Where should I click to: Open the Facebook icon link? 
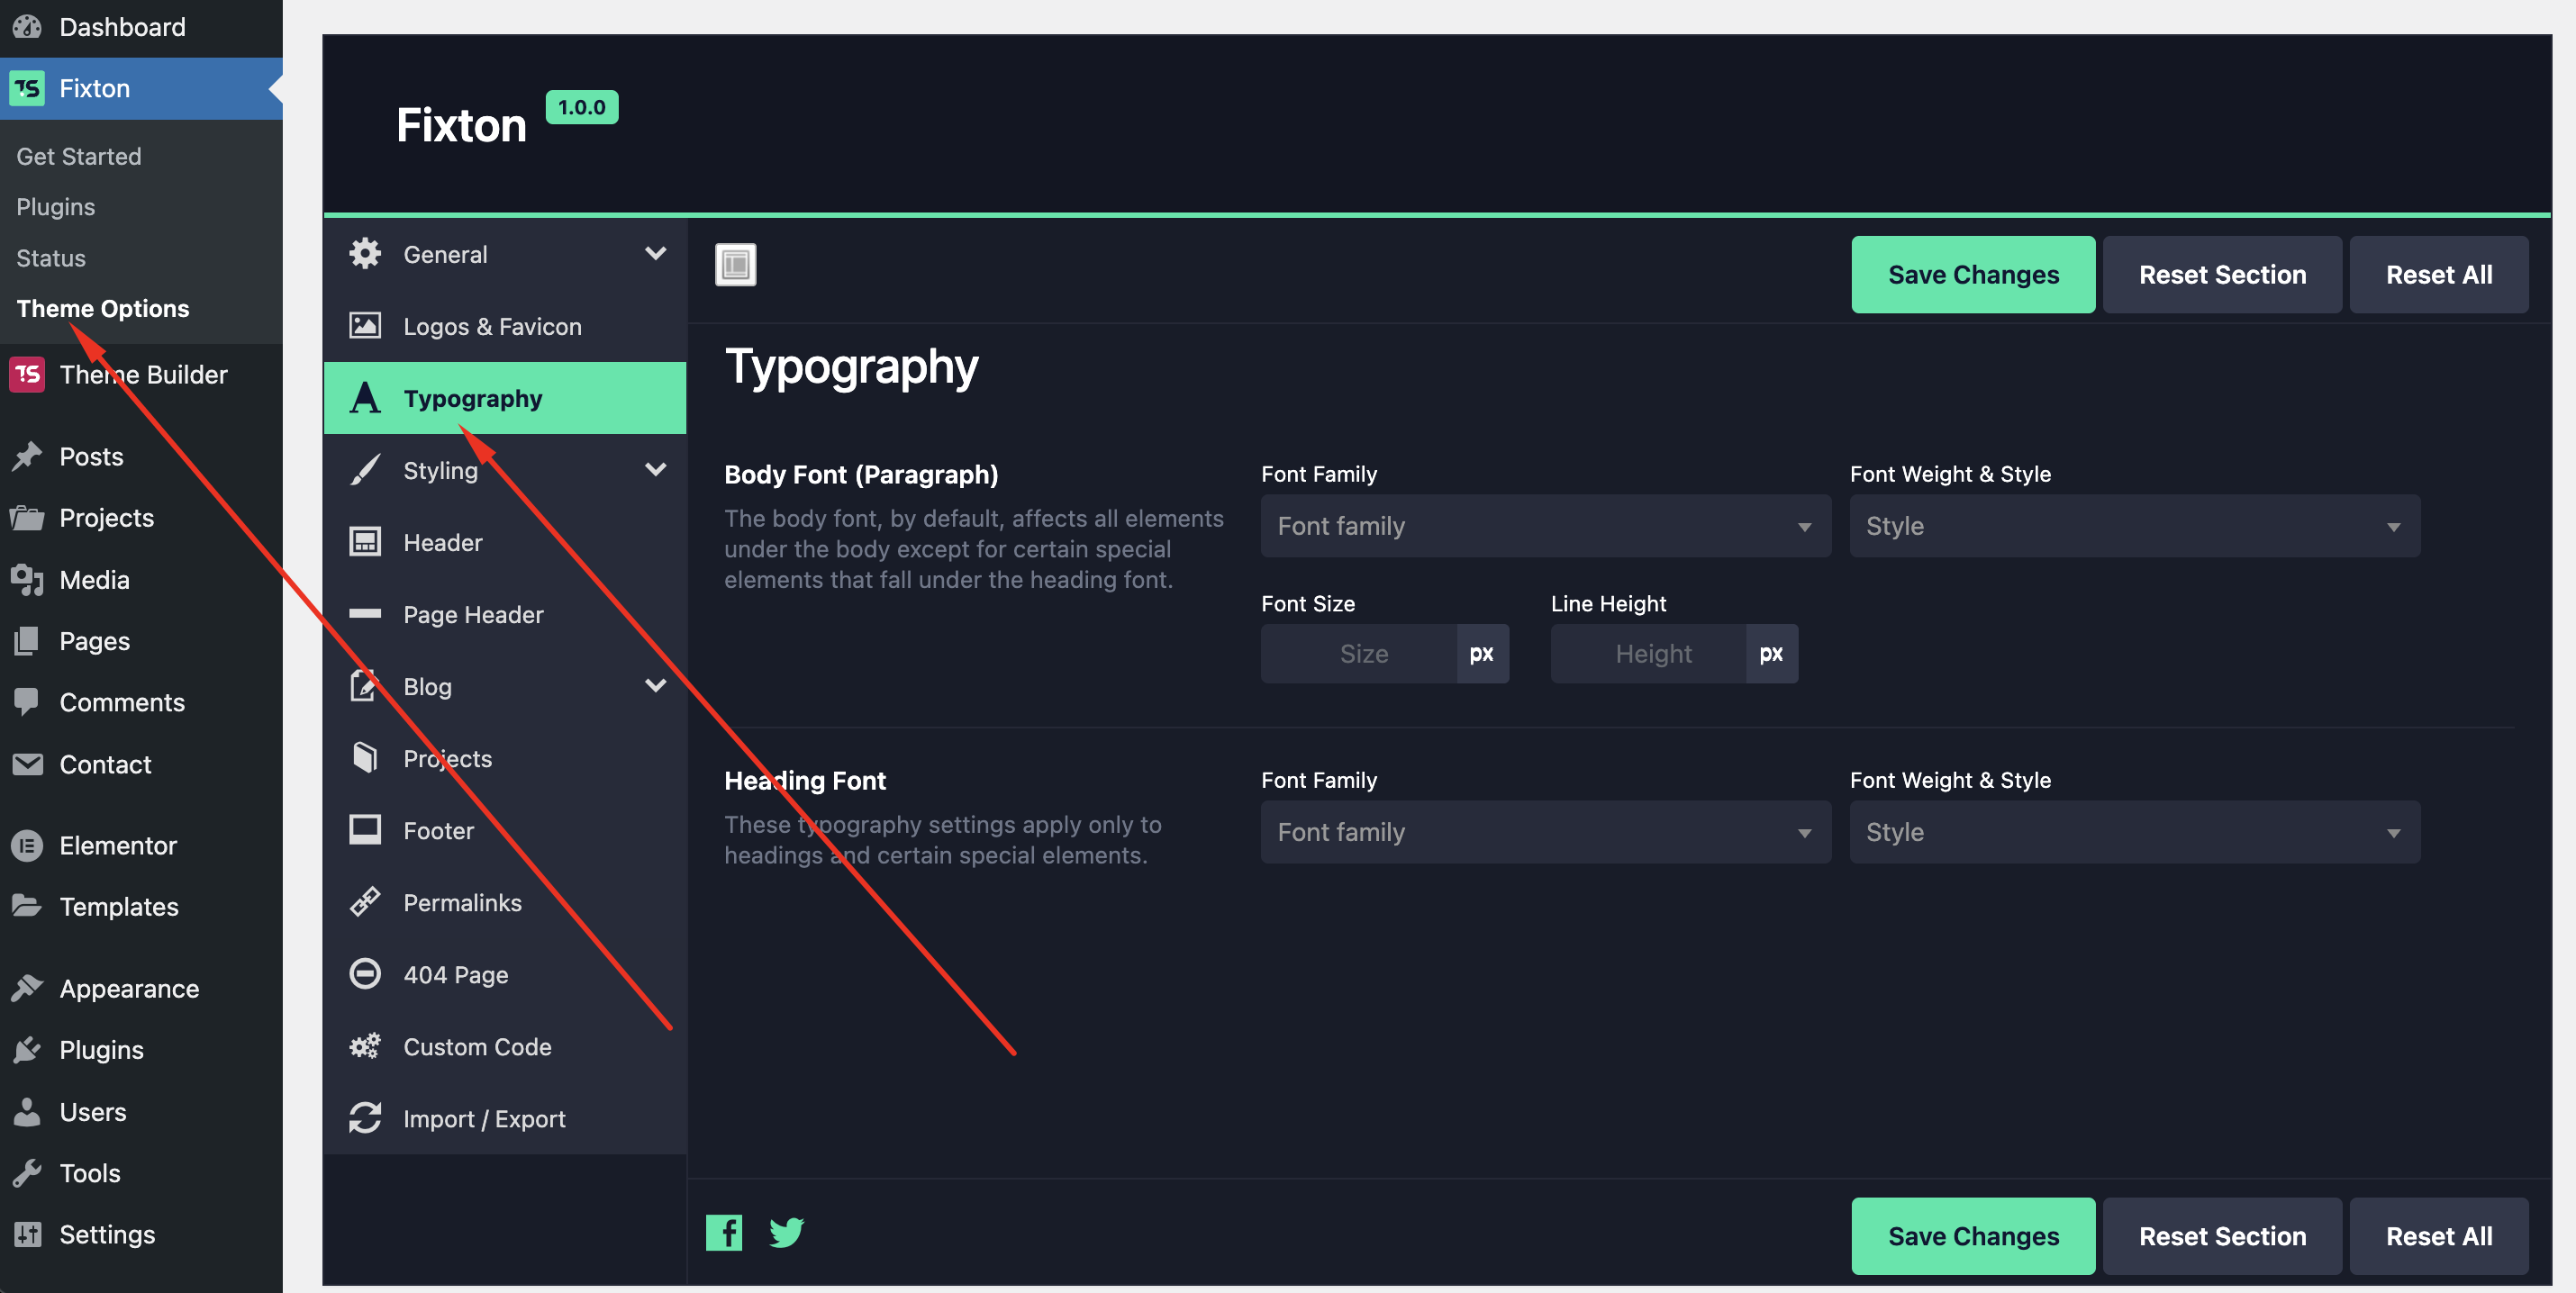tap(724, 1232)
